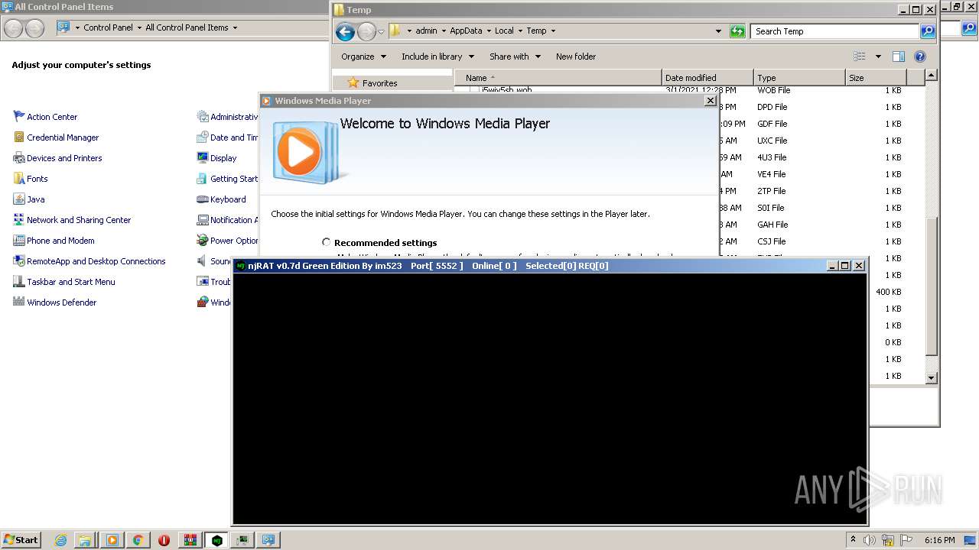Expand the view options dropdown arrow

point(878,57)
